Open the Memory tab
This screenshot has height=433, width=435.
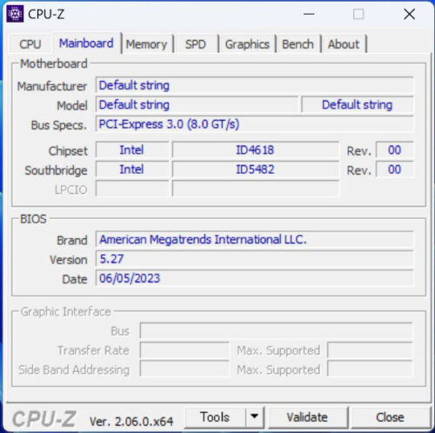[x=146, y=44]
